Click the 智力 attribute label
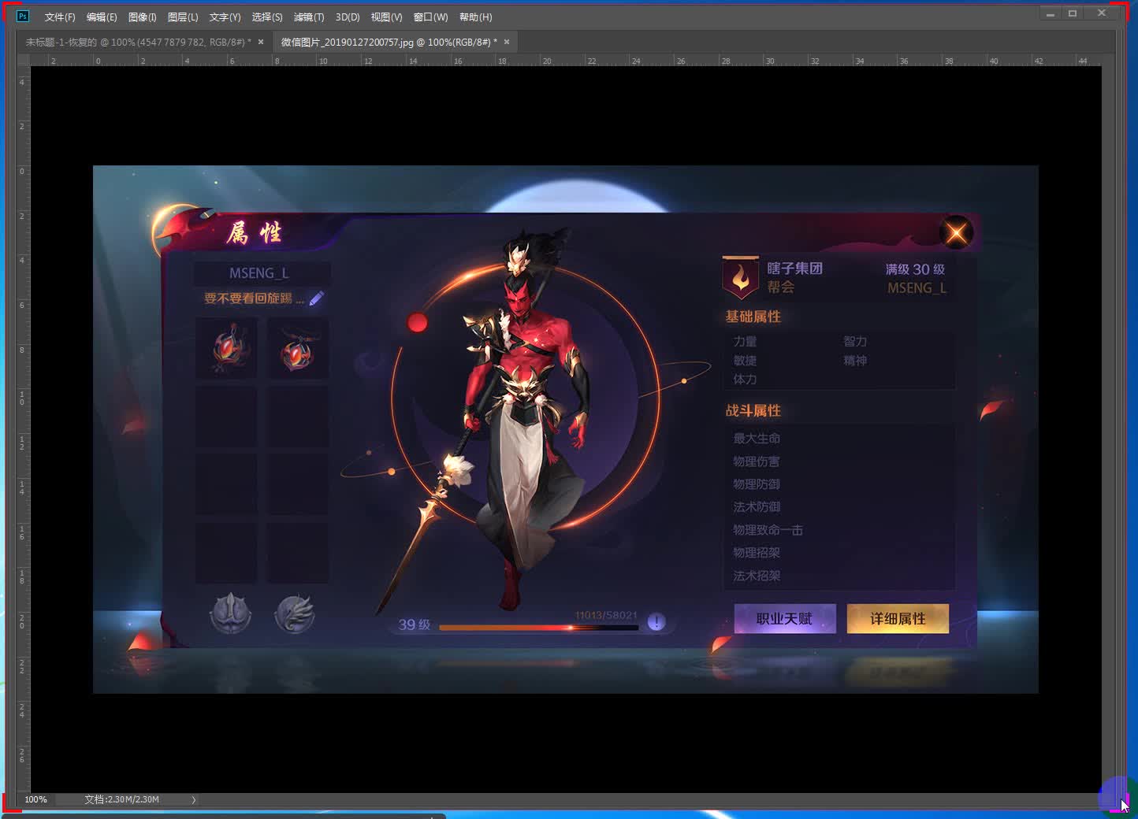Image resolution: width=1138 pixels, height=819 pixels. coord(855,341)
